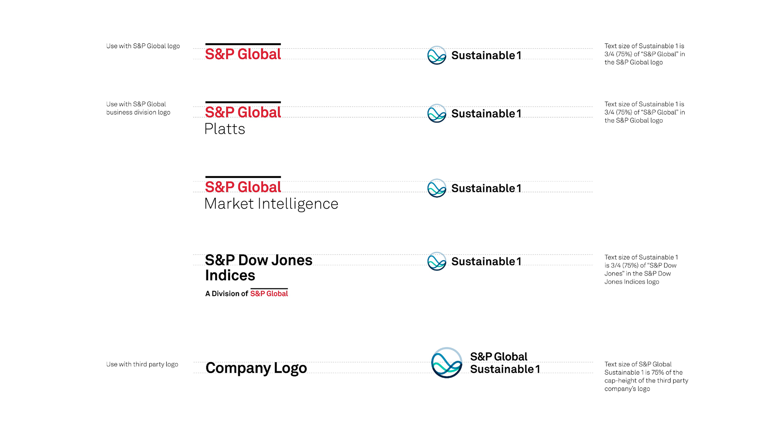Click the Sustainable1 wordmark in the first row

pos(486,55)
